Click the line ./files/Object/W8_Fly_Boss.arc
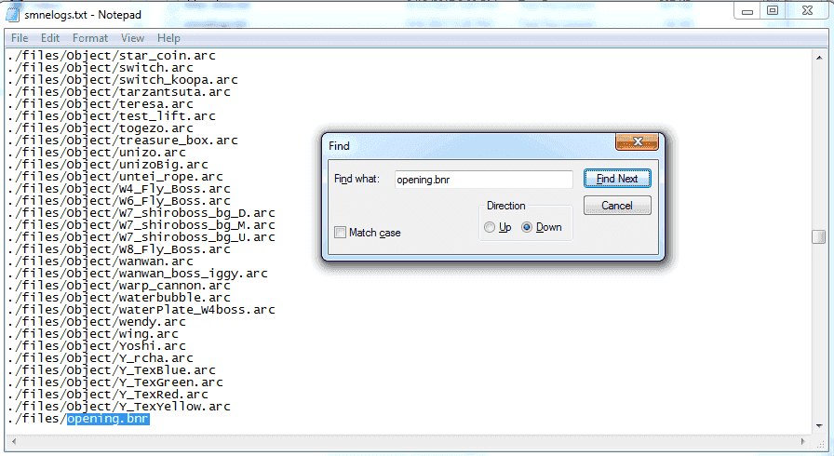Viewport: 834px width, 456px height. 119,249
